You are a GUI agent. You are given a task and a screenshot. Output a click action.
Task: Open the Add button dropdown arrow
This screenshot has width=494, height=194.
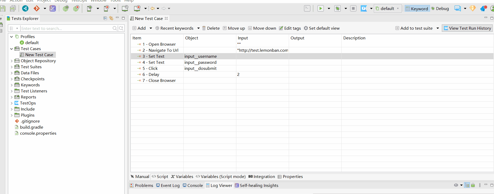(x=151, y=28)
